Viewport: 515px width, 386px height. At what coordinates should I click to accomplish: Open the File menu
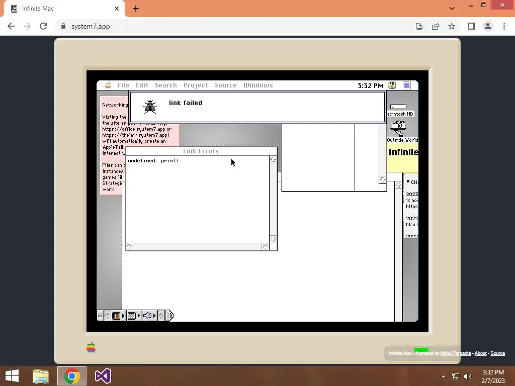coord(123,85)
